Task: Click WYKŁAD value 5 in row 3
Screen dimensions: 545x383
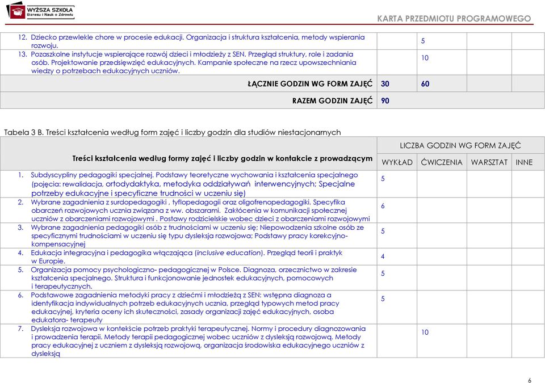Action: [383, 231]
